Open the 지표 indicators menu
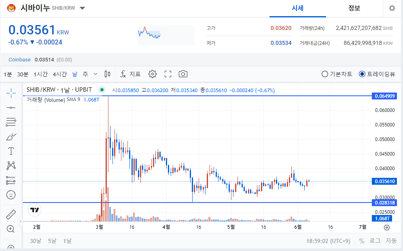 (x=130, y=74)
